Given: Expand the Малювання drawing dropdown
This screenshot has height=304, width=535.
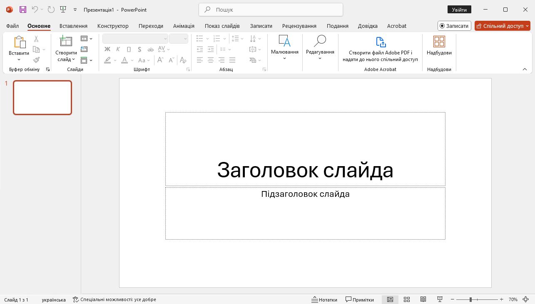Looking at the screenshot, I should [285, 58].
